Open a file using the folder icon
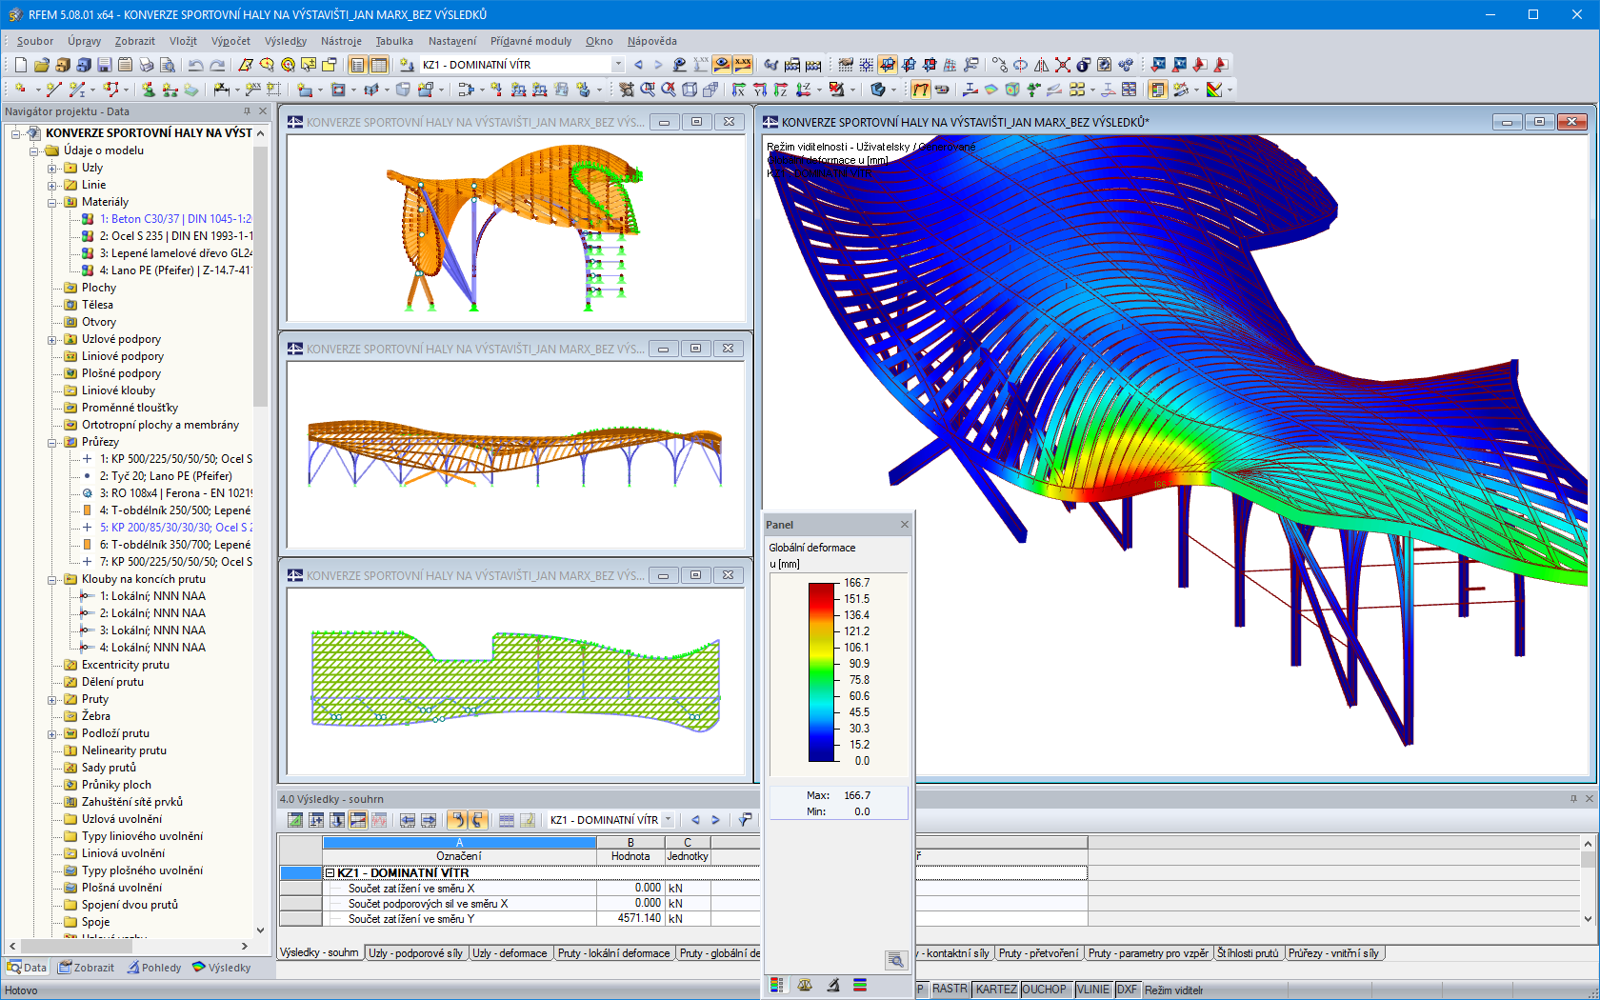Viewport: 1600px width, 1000px height. 41,65
